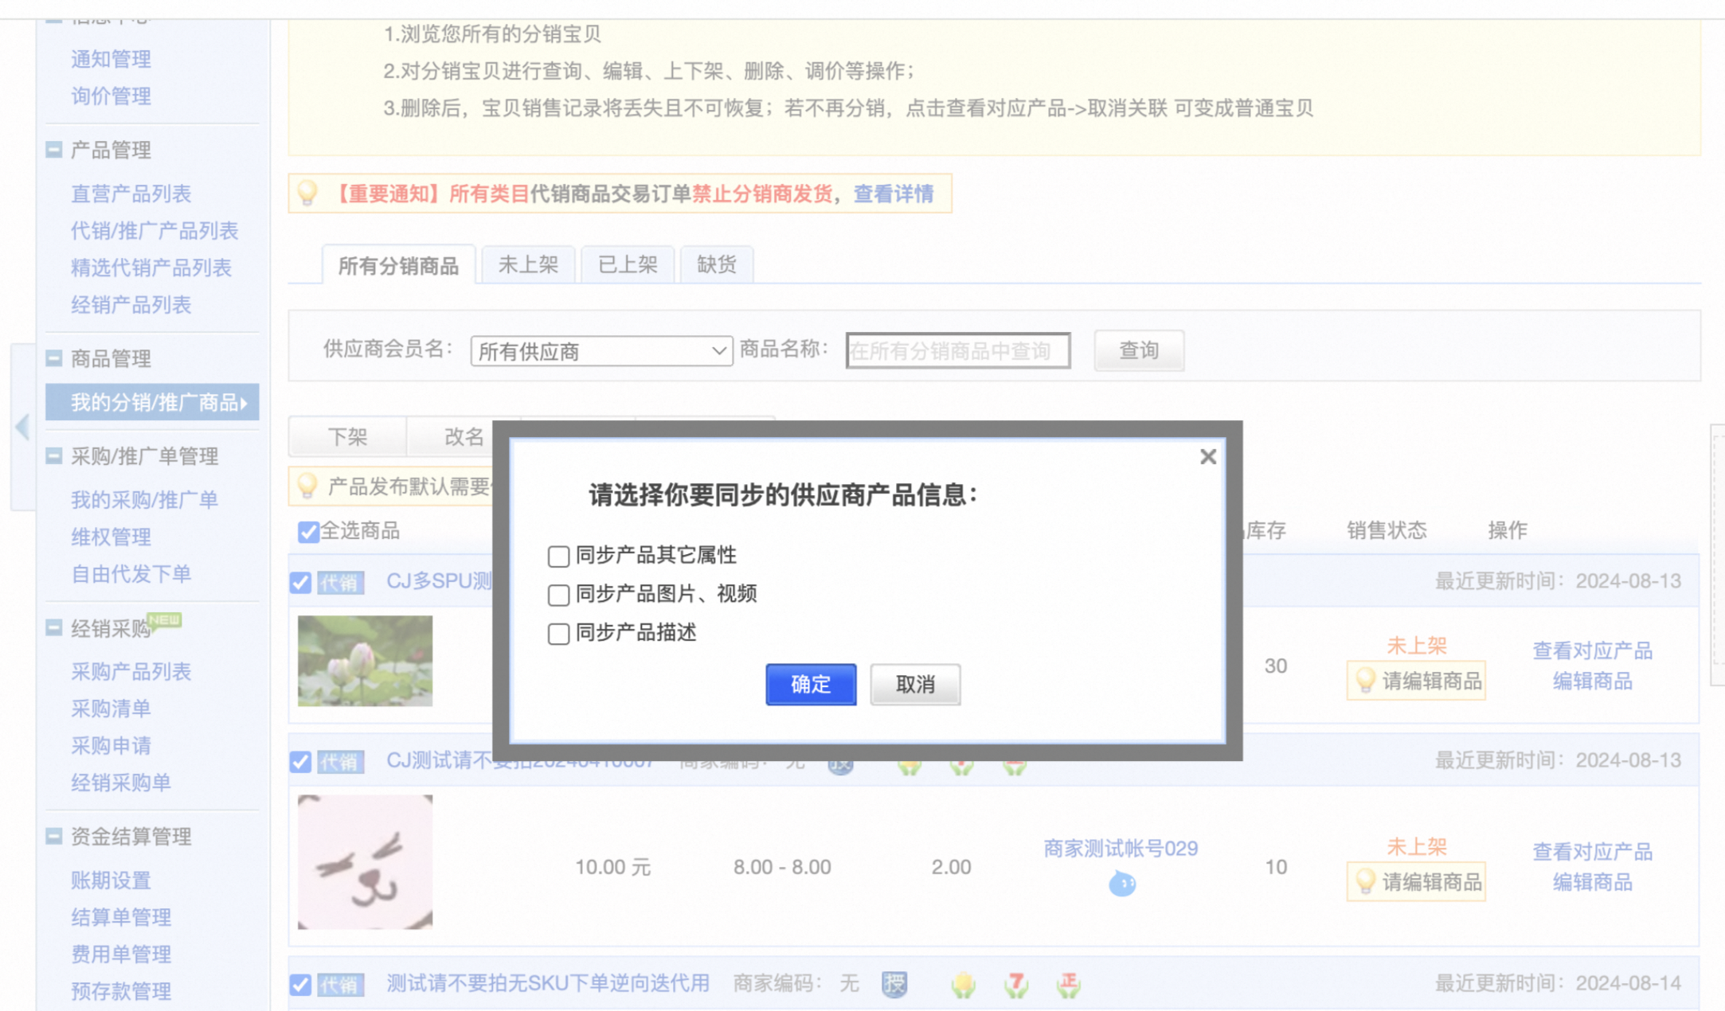Screen dimensions: 1725x1011
Task: Collapse the 产品管理 sidebar section
Action: click(53, 150)
